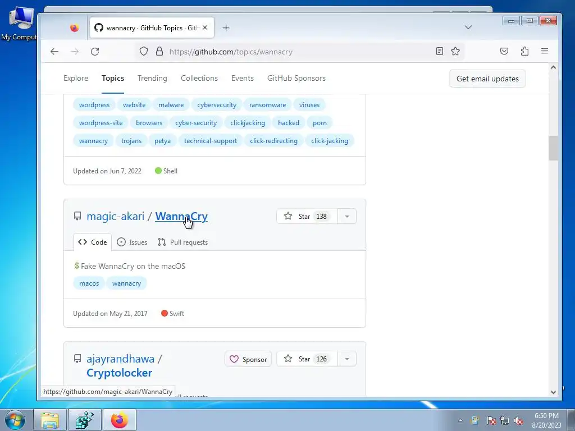Select the wannacry GitHub Topics tab
575x431 pixels.
pyautogui.click(x=152, y=28)
